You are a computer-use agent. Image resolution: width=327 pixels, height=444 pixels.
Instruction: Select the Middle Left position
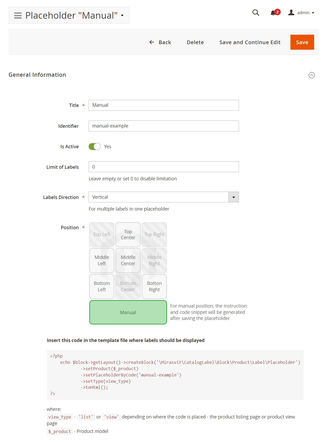click(102, 261)
